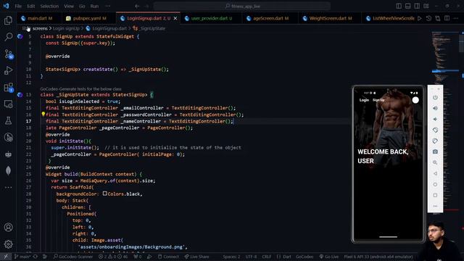
Task: Open the file timeline history icon
Action: (428, 18)
